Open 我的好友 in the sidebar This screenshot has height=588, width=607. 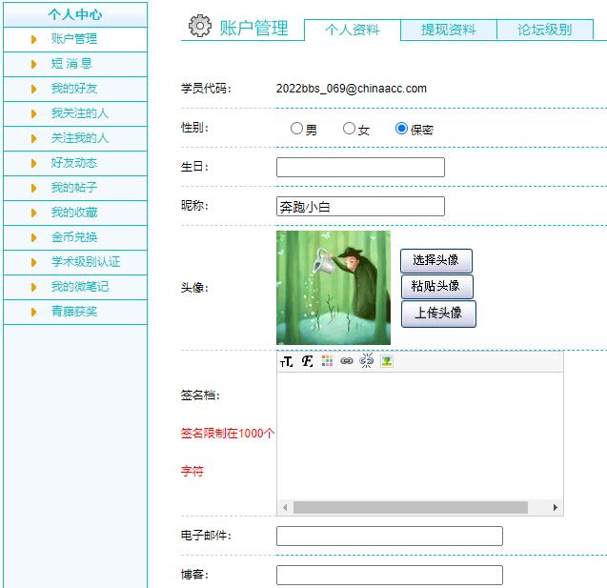(74, 89)
